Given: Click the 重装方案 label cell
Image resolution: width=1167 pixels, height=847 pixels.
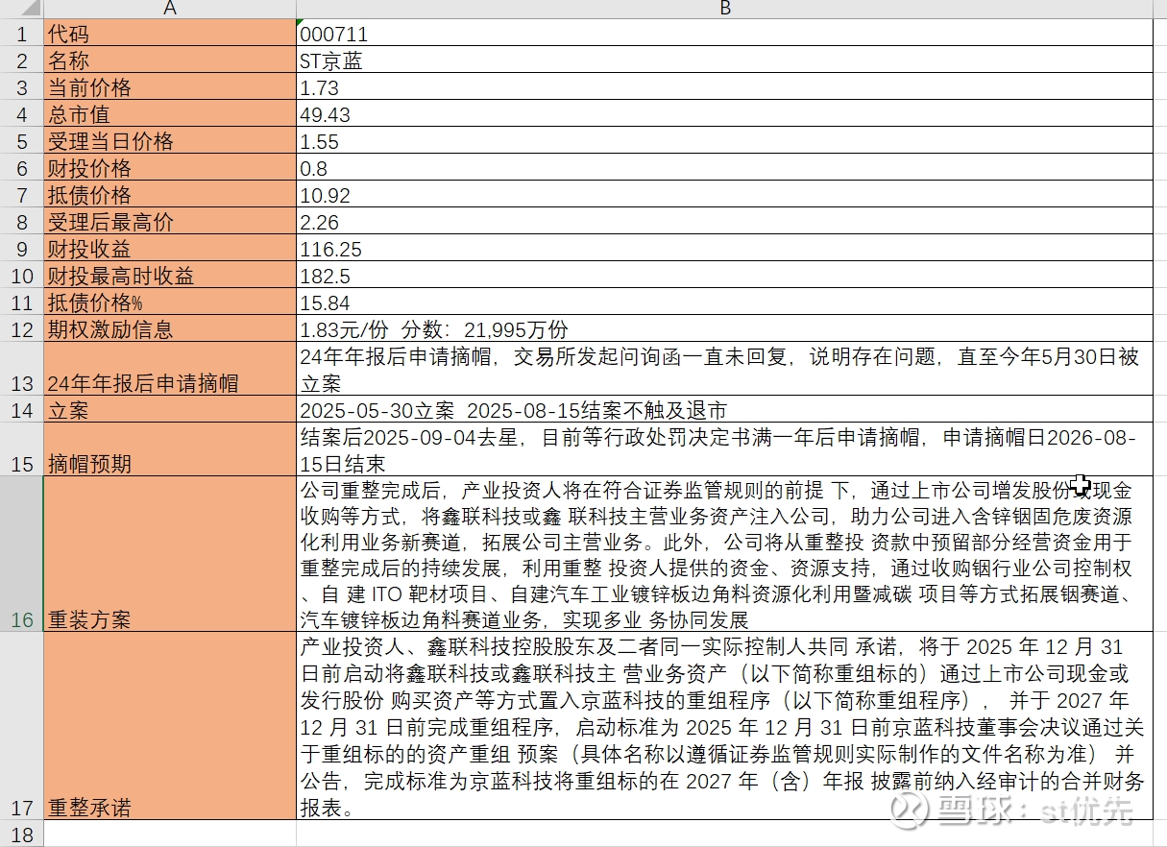Looking at the screenshot, I should pos(170,553).
